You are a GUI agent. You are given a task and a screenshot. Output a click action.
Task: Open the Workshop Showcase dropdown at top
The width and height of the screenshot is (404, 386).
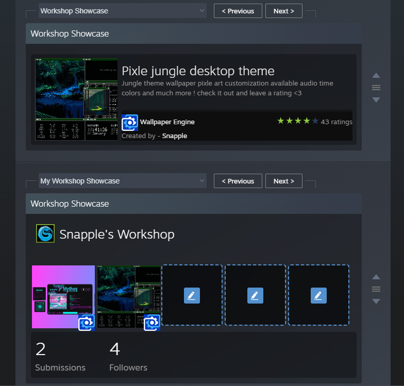tap(123, 11)
